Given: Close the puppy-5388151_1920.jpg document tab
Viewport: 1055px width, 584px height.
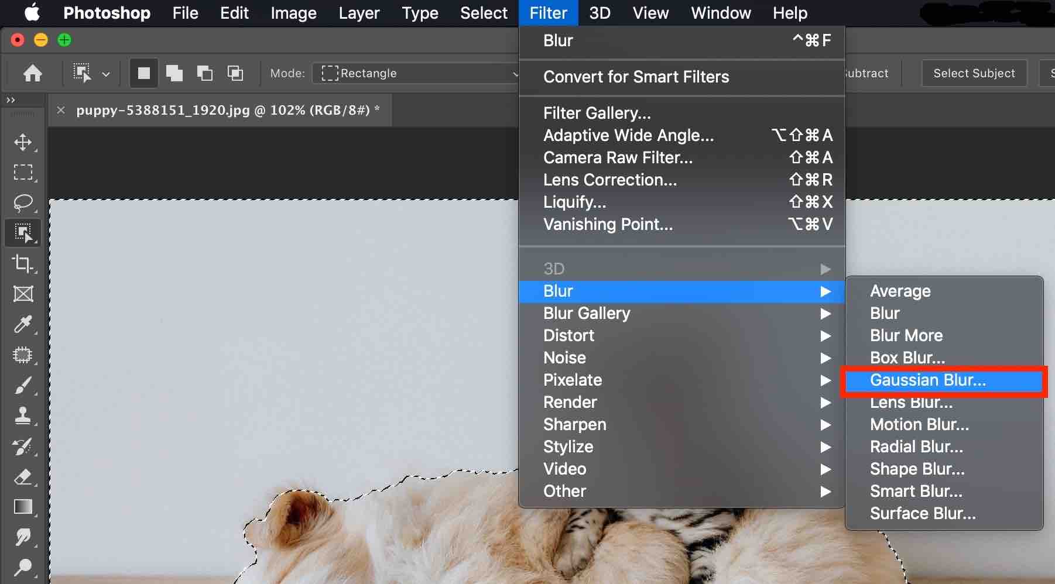Looking at the screenshot, I should [61, 109].
